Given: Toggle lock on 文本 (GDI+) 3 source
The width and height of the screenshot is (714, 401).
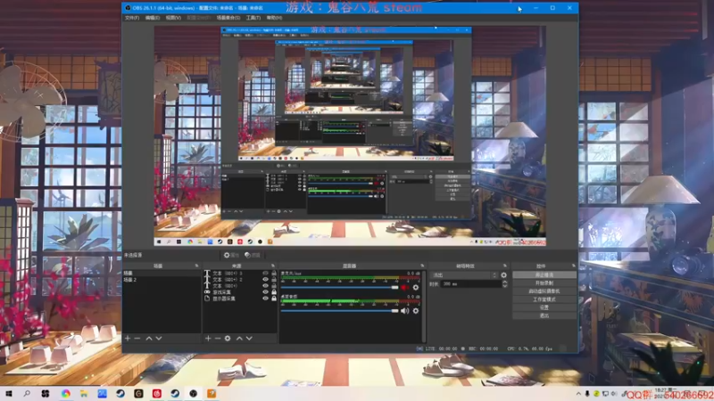Looking at the screenshot, I should click(274, 274).
